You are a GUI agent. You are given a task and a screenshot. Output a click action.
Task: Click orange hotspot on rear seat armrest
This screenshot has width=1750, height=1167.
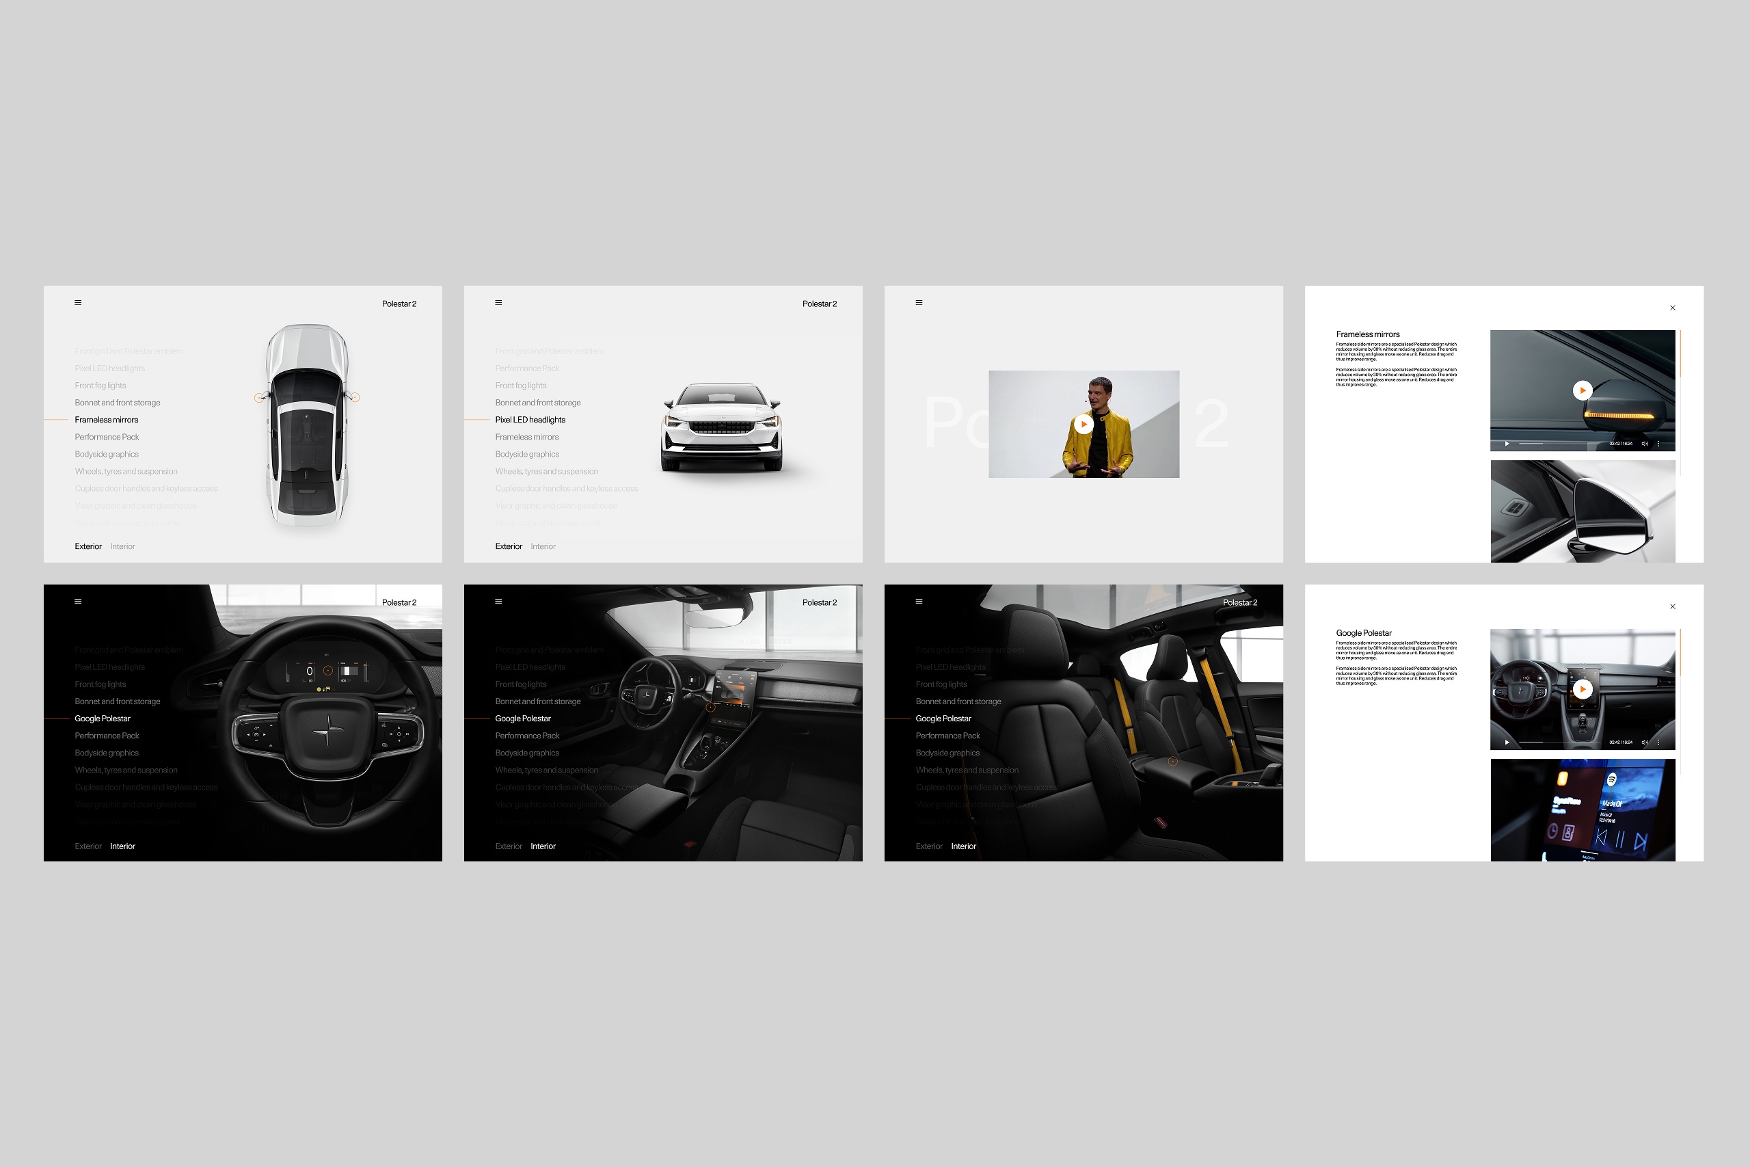pyautogui.click(x=1172, y=762)
